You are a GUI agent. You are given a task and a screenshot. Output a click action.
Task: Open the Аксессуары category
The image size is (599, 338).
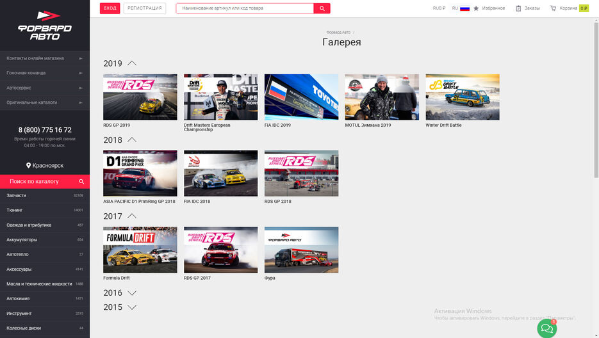pos(45,270)
